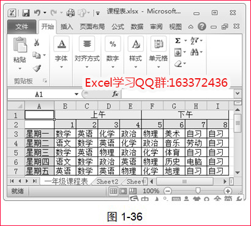
Task: Click the Sort and Filter icon
Action: tap(194, 41)
